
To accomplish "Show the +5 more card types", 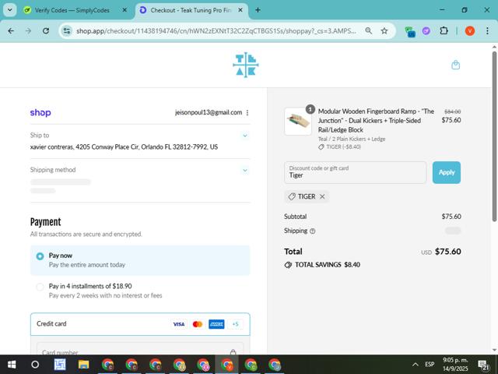I will 235,324.
